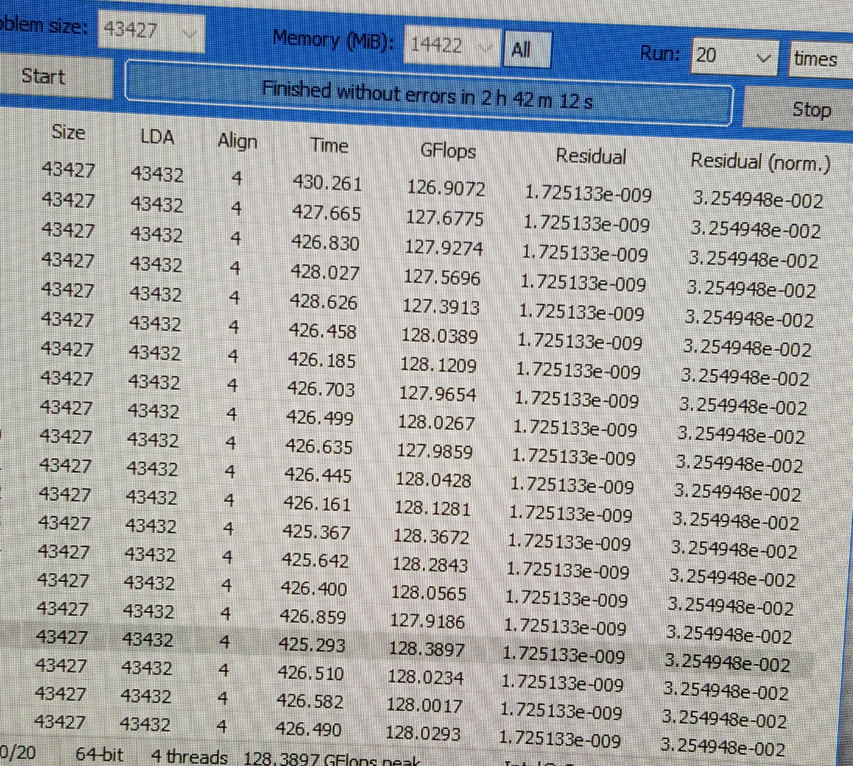Select the Time value 426.445
The image size is (853, 766).
318,475
